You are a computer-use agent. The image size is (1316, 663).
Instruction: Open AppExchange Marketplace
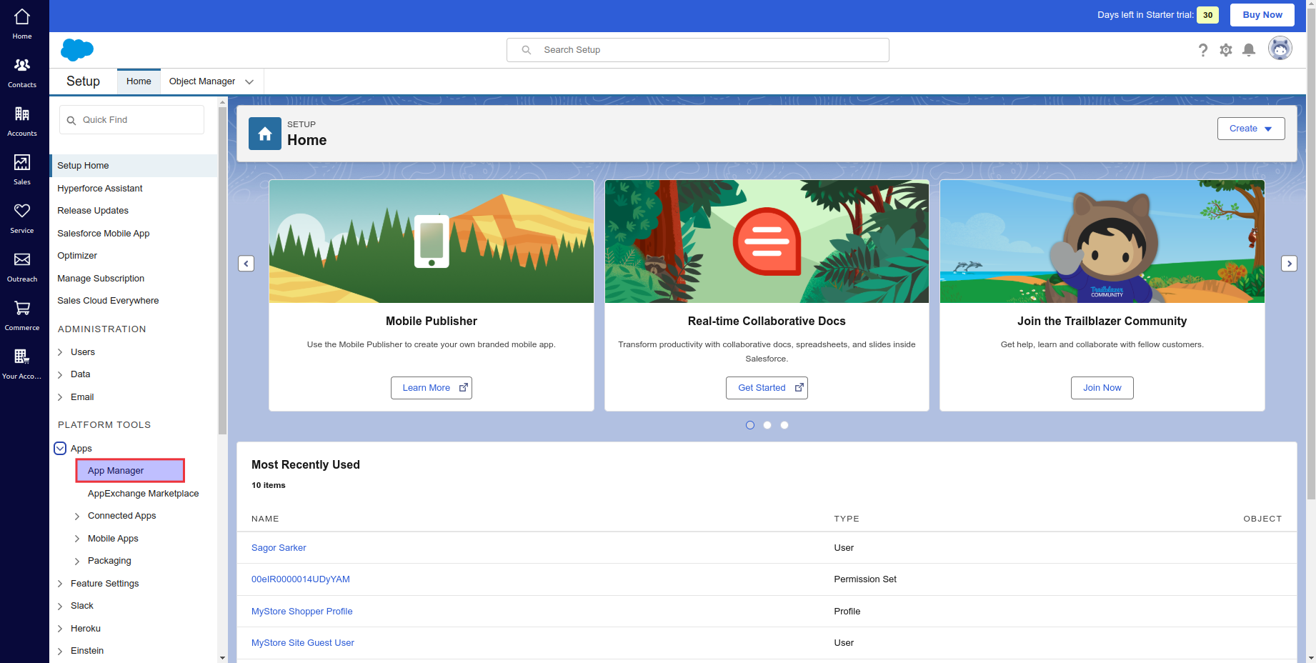143,494
